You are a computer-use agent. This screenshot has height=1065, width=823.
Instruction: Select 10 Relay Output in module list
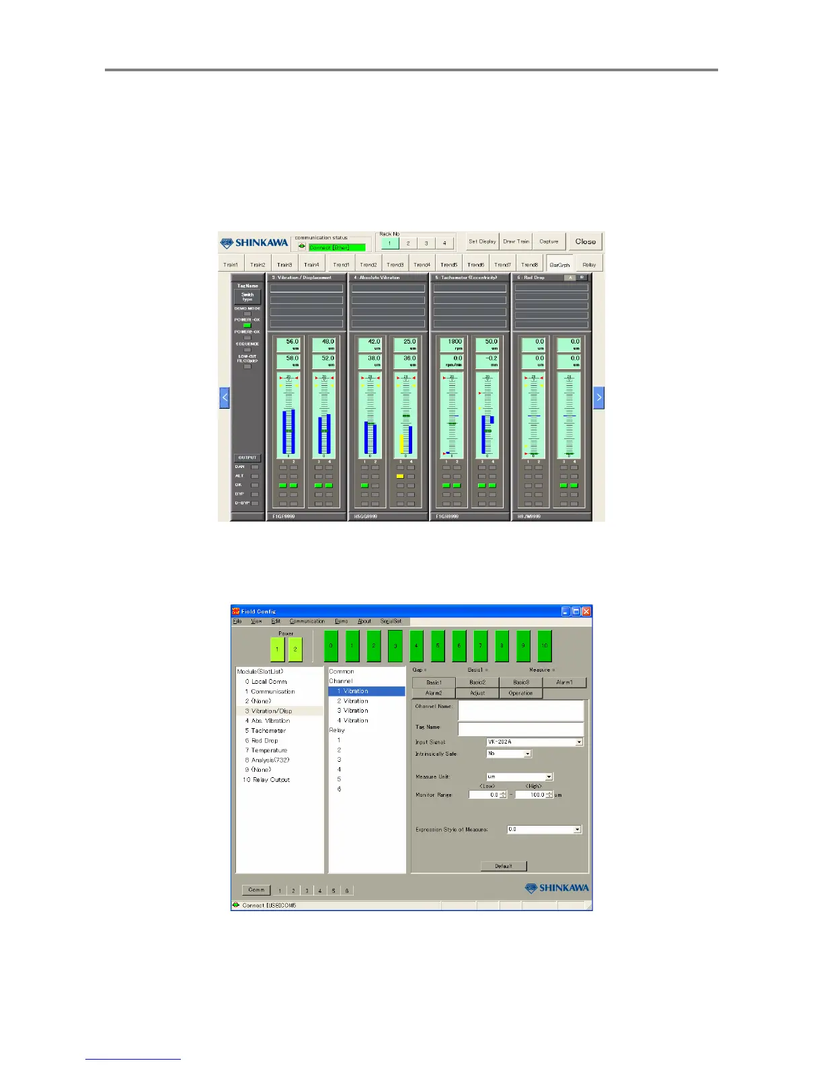[x=266, y=780]
